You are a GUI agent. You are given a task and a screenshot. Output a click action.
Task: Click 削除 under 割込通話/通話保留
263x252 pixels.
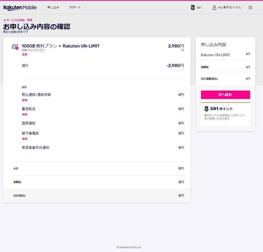point(25,100)
